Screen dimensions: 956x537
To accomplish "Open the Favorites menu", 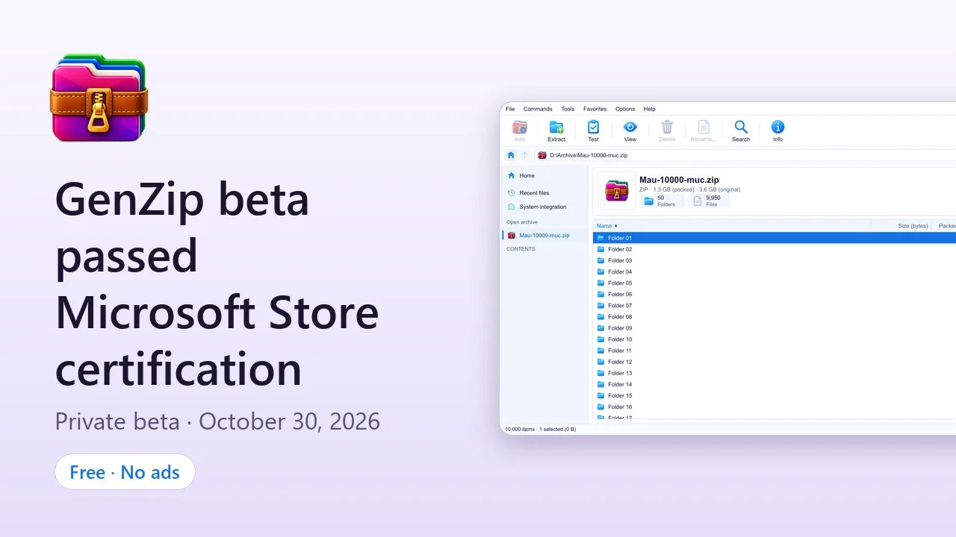I will coord(595,109).
